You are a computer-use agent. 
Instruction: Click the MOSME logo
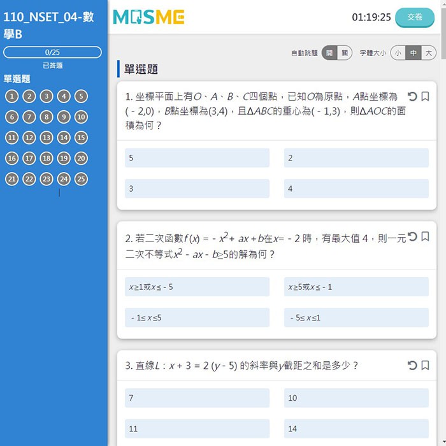(x=148, y=17)
